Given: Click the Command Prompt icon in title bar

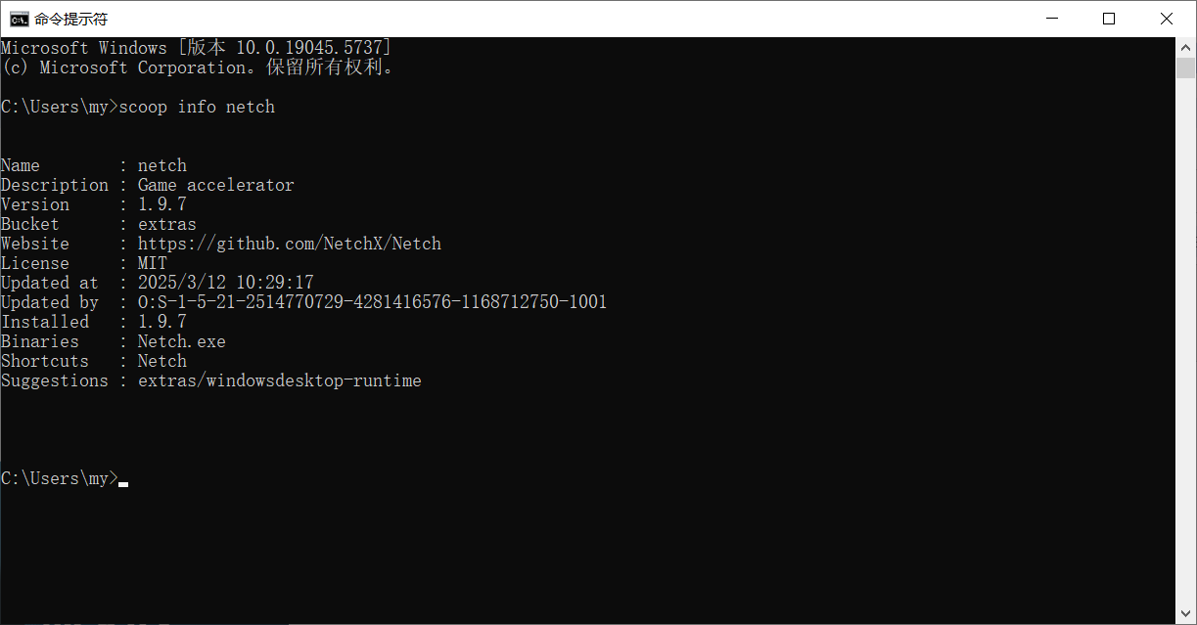Looking at the screenshot, I should tap(19, 19).
